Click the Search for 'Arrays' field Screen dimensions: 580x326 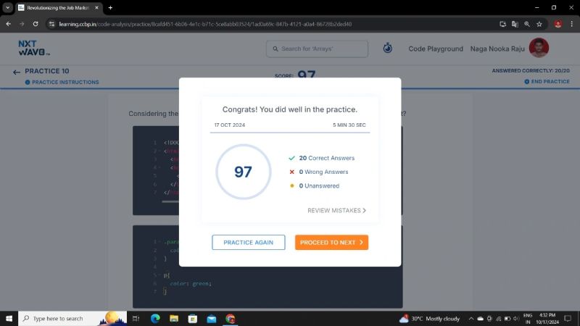(317, 49)
